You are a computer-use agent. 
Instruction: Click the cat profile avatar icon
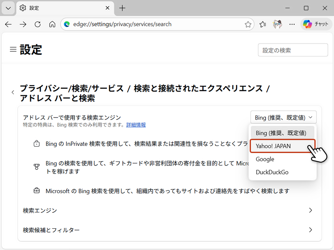277,24
